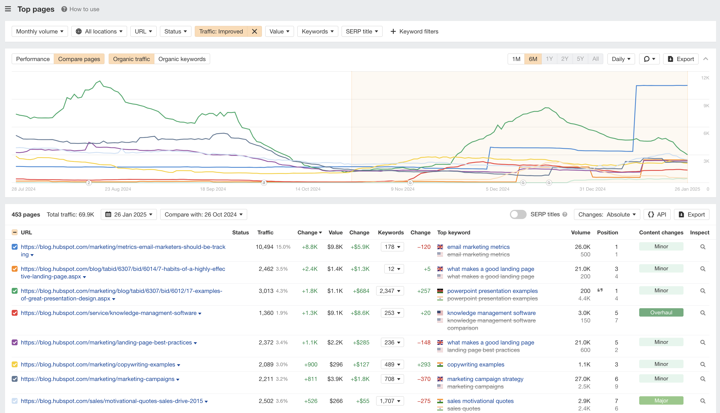Open the hamburger menu
This screenshot has height=413, width=720.
pos(8,9)
